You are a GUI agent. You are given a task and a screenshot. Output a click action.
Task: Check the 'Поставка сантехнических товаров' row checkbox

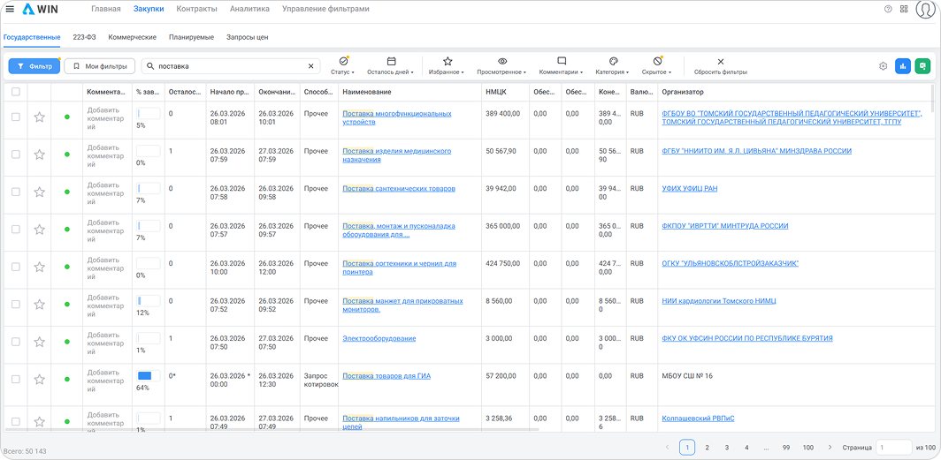(16, 192)
